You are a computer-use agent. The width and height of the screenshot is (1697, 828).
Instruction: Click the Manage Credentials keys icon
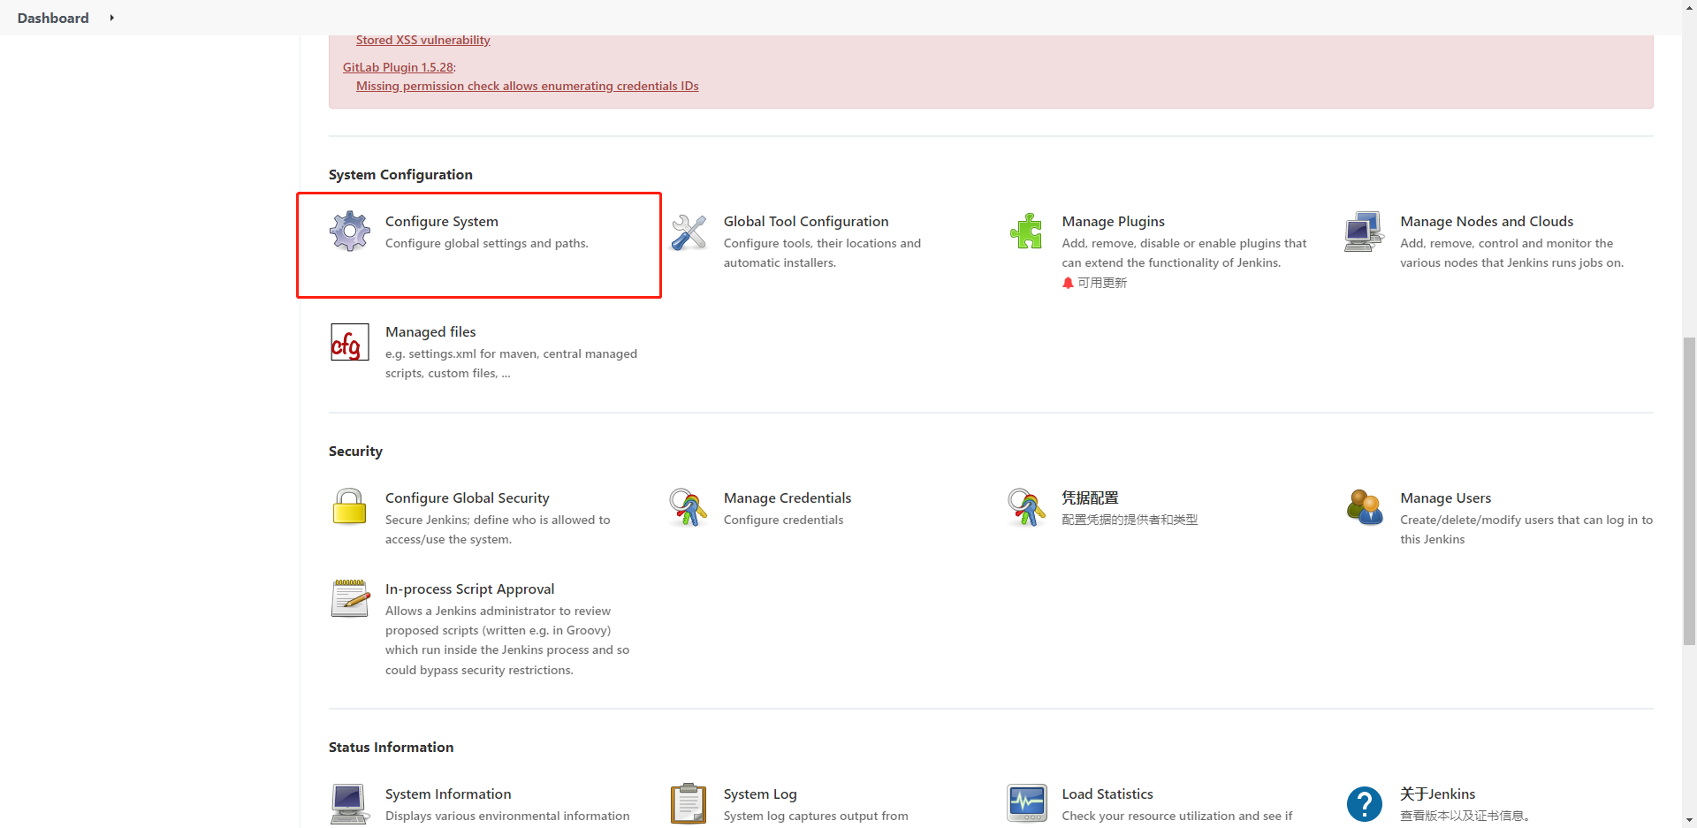689,508
